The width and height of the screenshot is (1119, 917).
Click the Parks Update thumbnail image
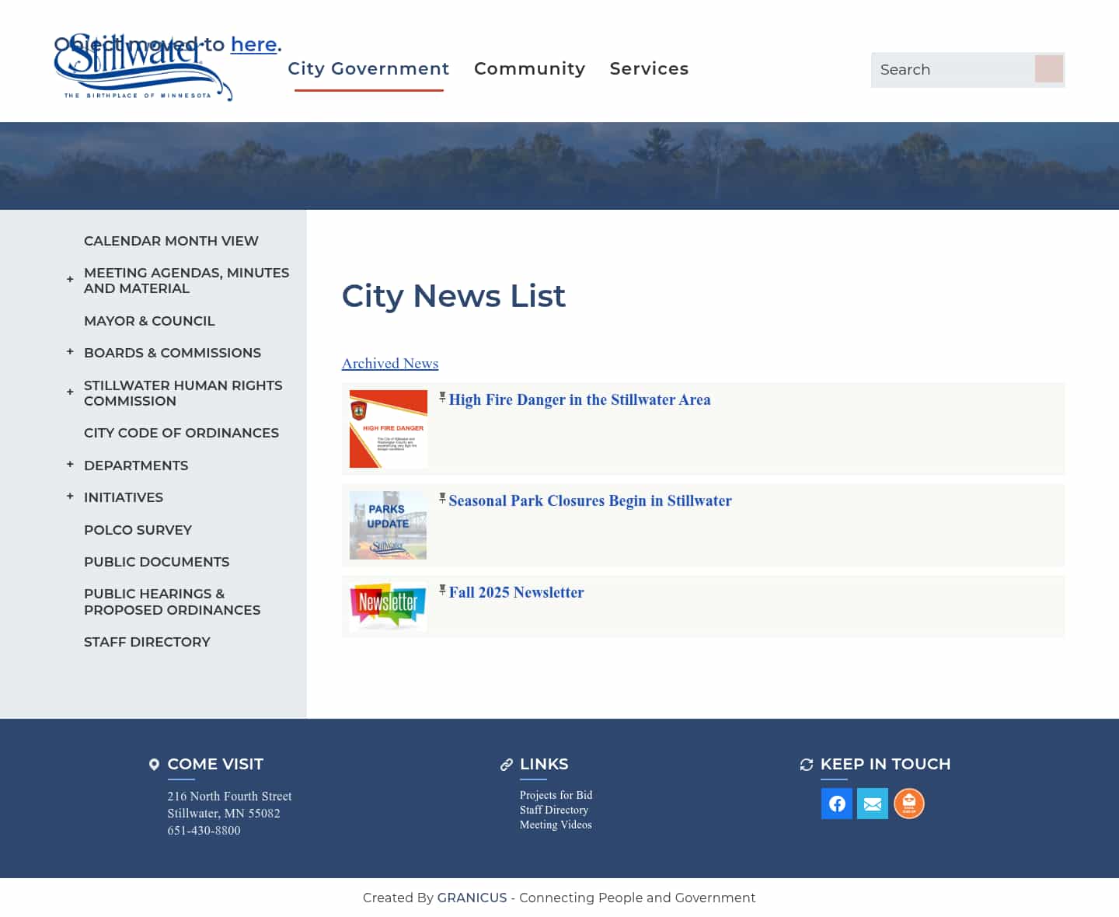(388, 525)
